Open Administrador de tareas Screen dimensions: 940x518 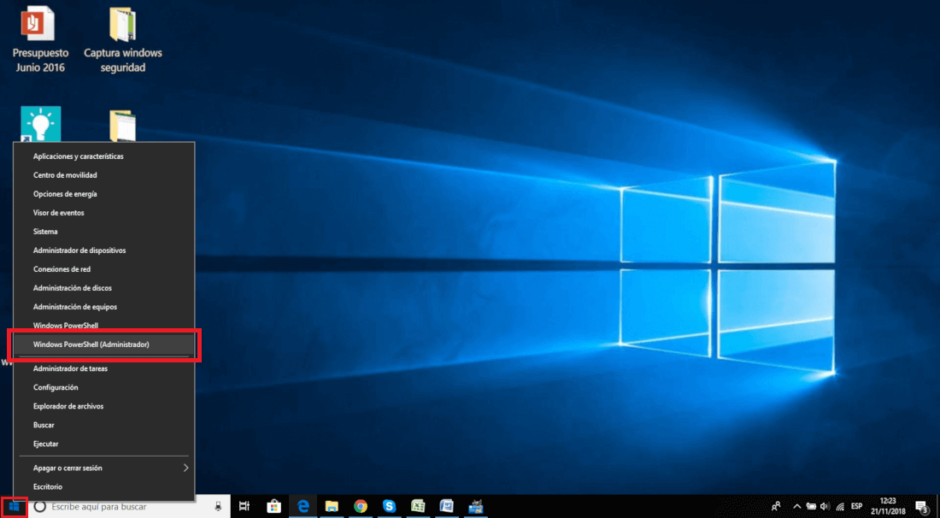click(x=104, y=368)
